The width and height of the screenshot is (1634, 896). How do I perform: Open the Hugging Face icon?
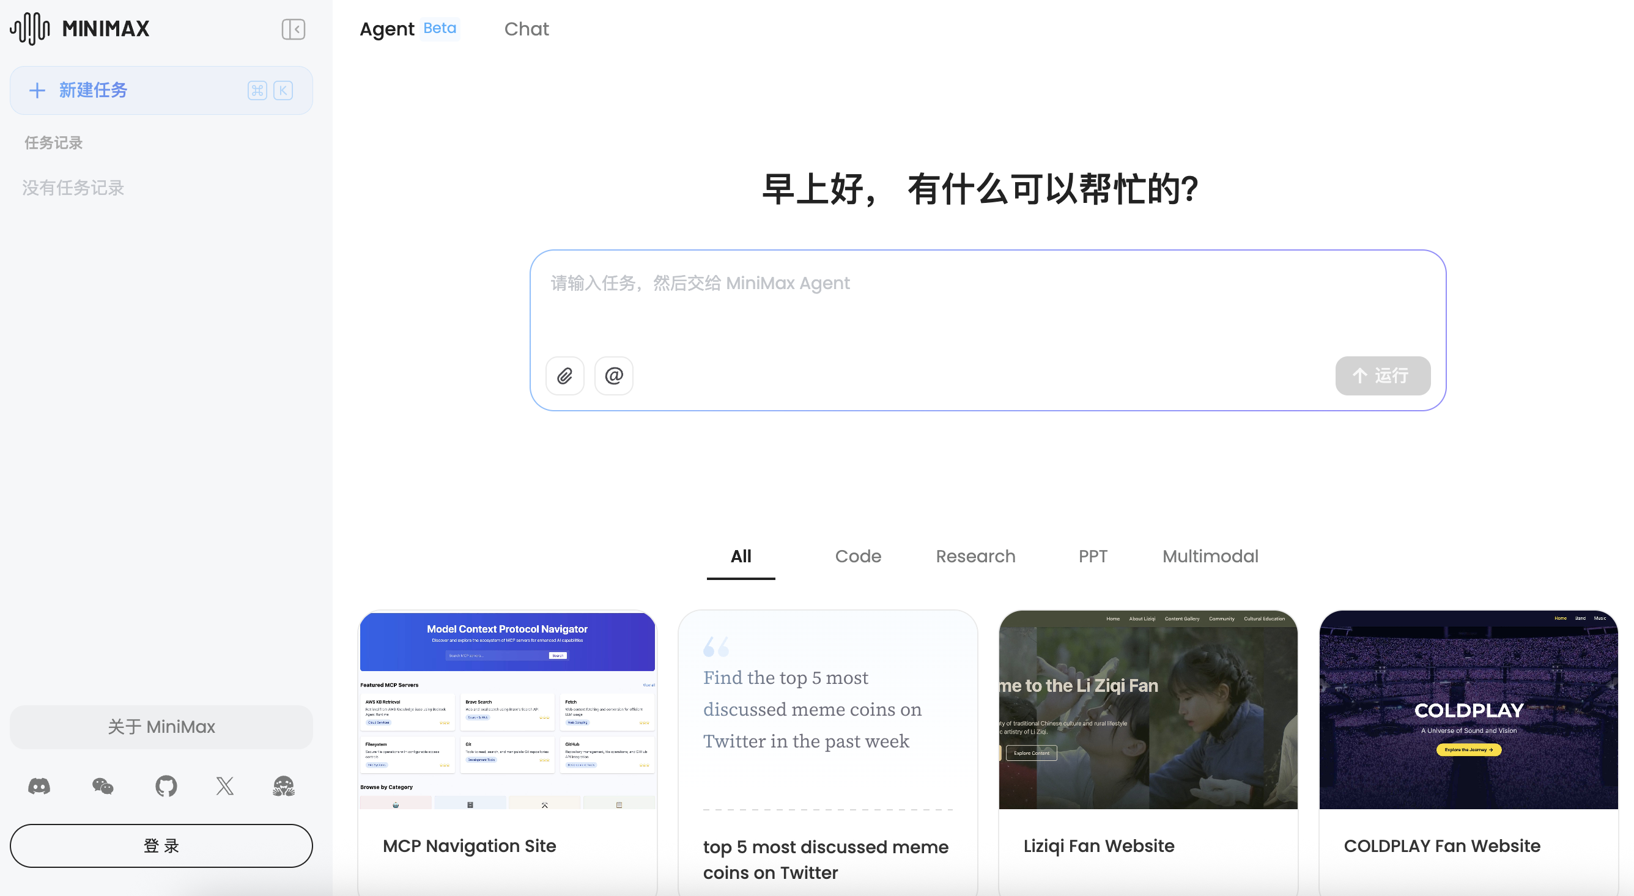(284, 785)
